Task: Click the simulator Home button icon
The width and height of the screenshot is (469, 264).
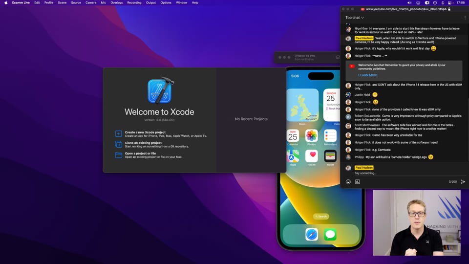Action: 338,57
